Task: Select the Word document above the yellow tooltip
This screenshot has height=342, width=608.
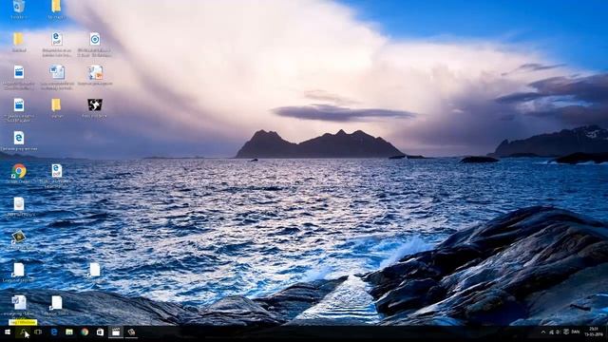Action: (x=19, y=303)
